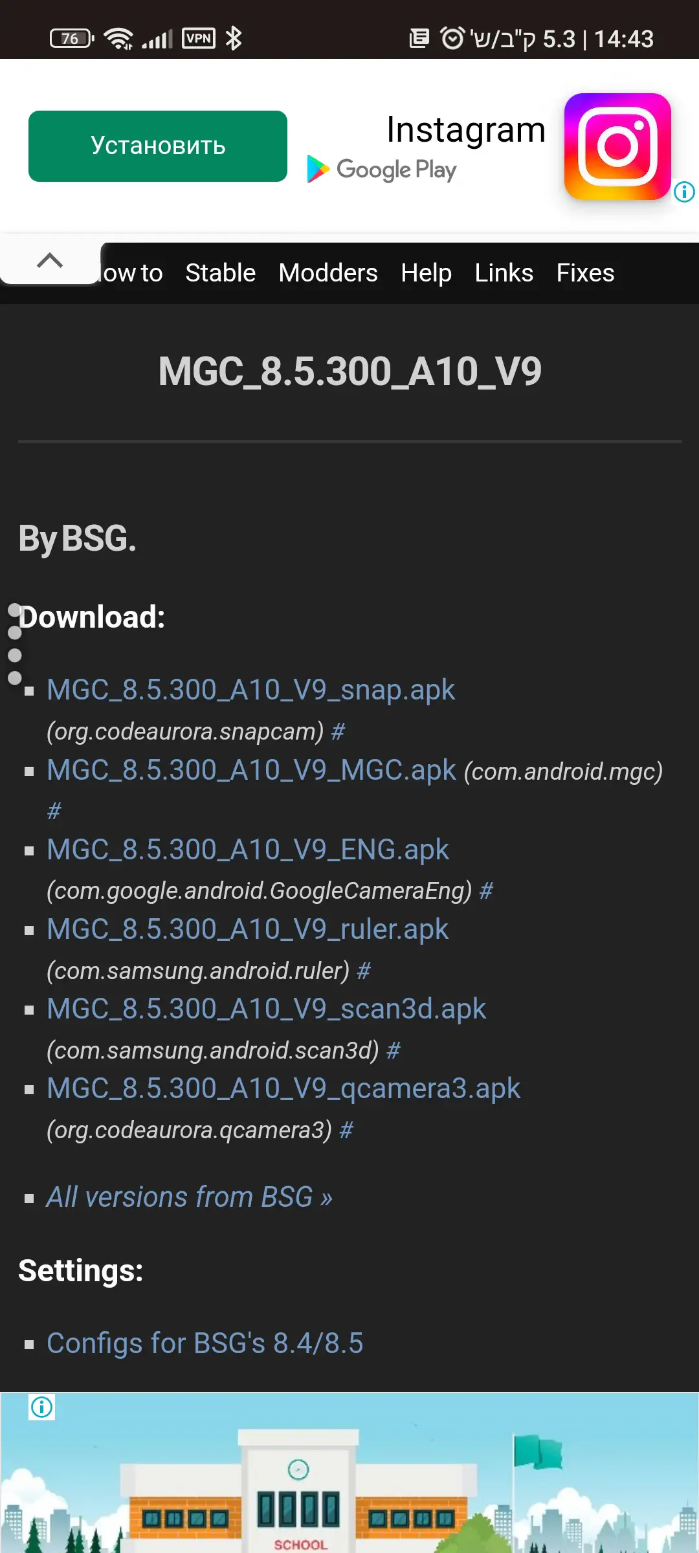Tap the alarm clock status icon

pos(452,39)
